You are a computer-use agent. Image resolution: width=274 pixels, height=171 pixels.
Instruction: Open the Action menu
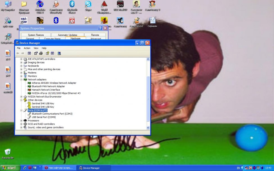(27, 48)
